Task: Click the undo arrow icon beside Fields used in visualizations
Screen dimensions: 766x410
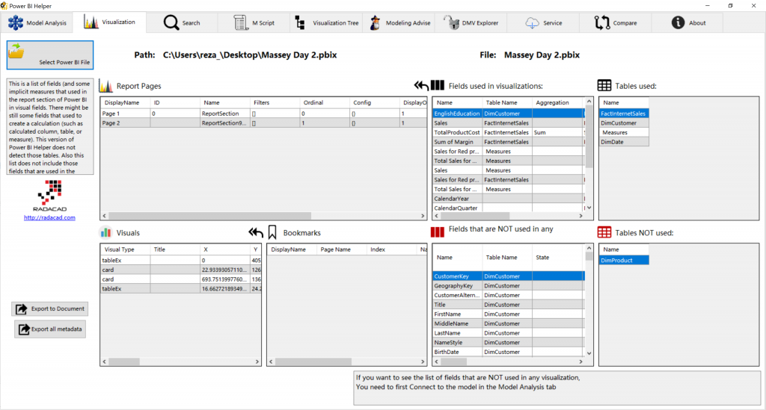Action: [421, 85]
